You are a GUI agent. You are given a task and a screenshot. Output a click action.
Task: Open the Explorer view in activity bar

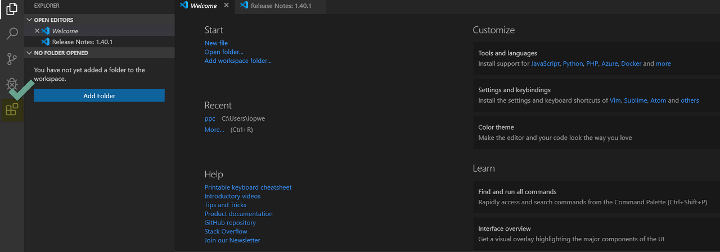click(12, 10)
